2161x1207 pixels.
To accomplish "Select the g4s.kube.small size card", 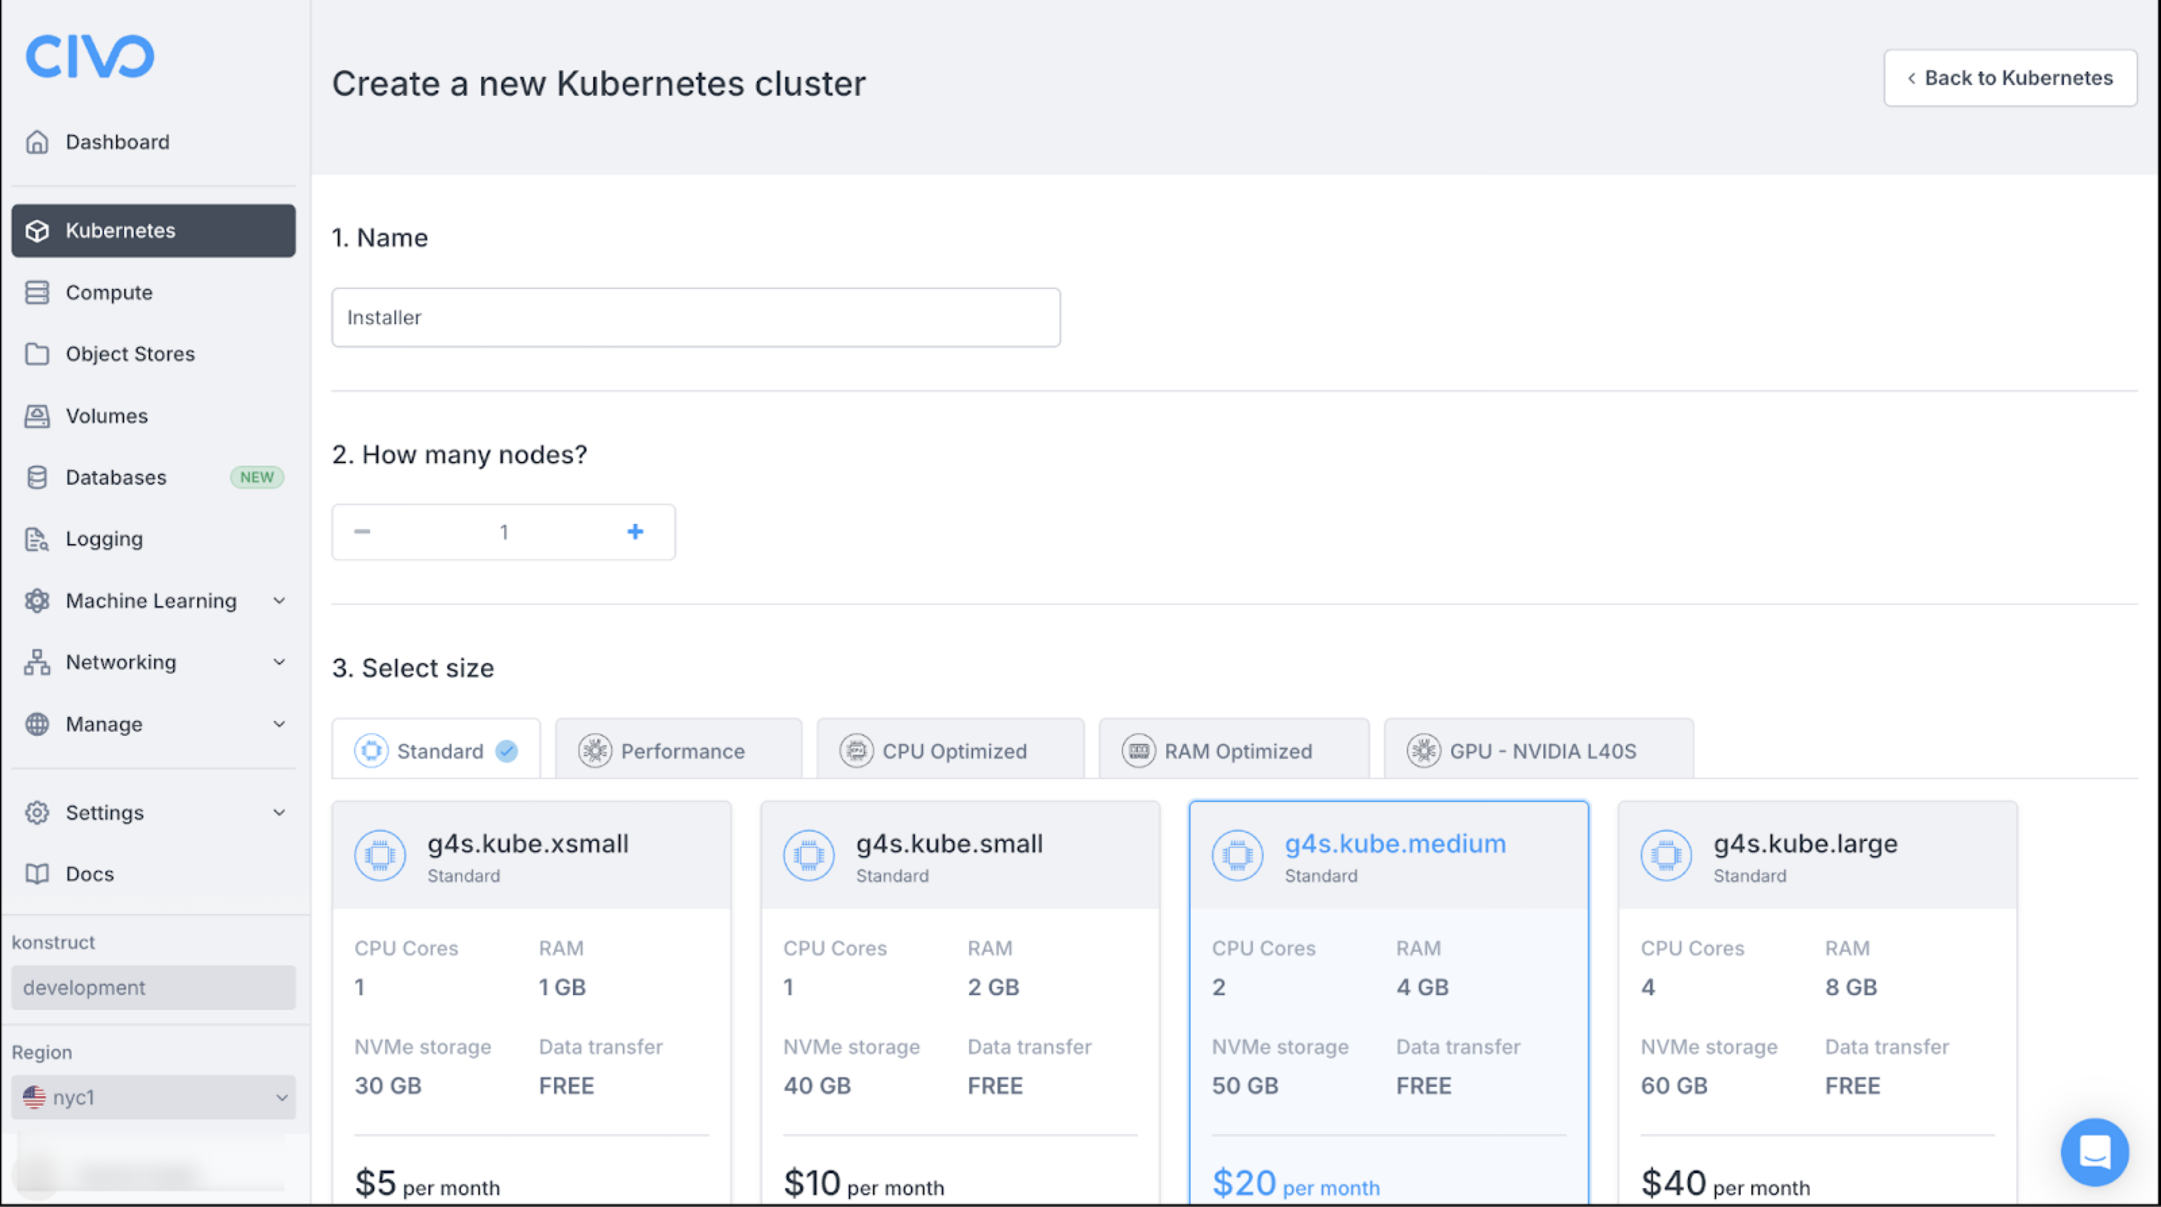I will click(960, 1003).
